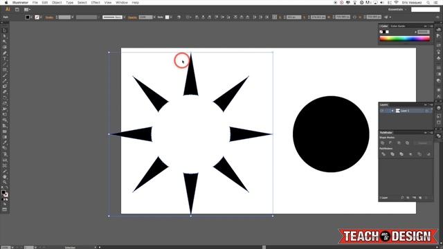Click Divide in Pathfinder panel
This screenshot has height=249, width=443.
coord(383,154)
